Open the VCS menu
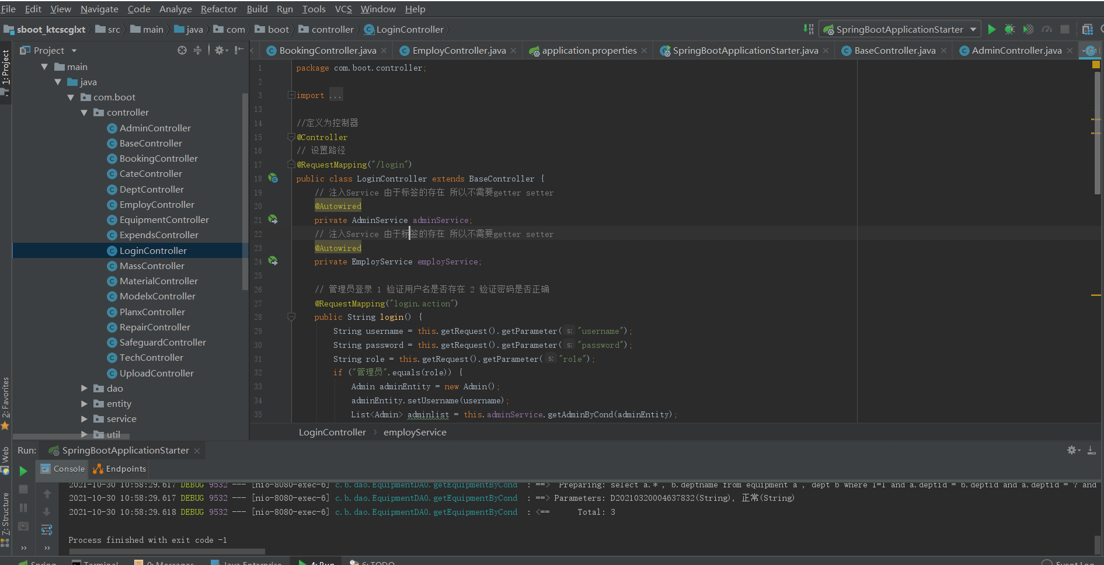The height and width of the screenshot is (565, 1104). [x=343, y=9]
